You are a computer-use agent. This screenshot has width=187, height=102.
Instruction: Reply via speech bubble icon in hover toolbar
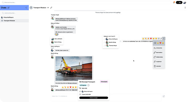tap(159, 39)
